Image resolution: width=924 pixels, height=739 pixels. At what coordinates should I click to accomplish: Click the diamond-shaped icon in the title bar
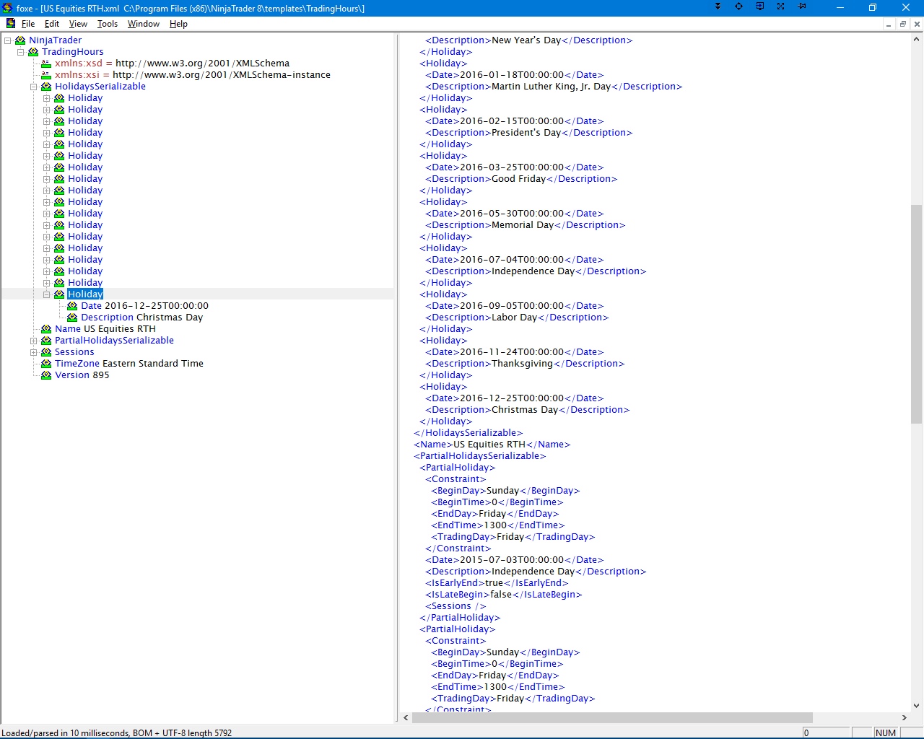point(738,6)
